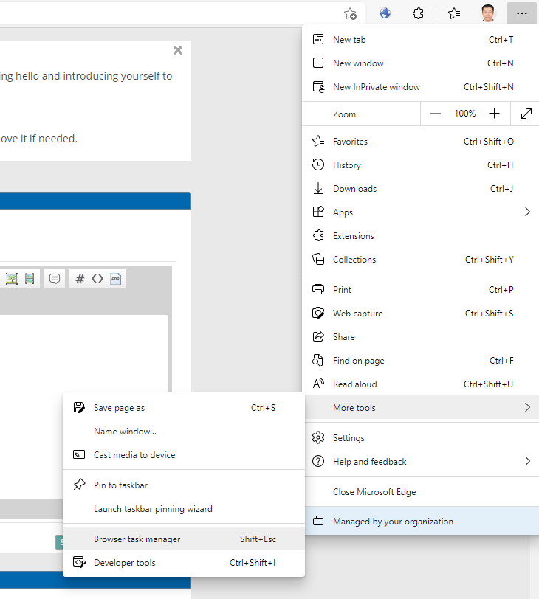This screenshot has width=539, height=599.
Task: Select Share in the menu
Action: coord(421,337)
